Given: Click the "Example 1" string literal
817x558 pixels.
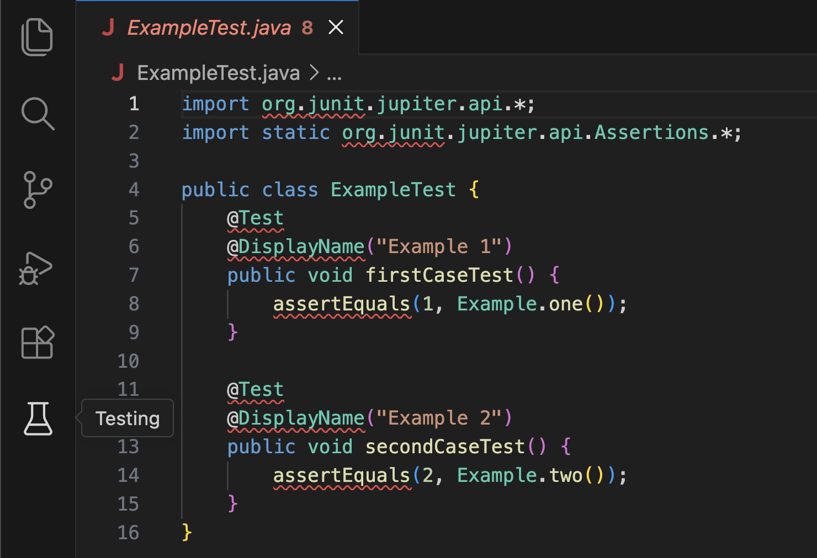Looking at the screenshot, I should point(439,246).
